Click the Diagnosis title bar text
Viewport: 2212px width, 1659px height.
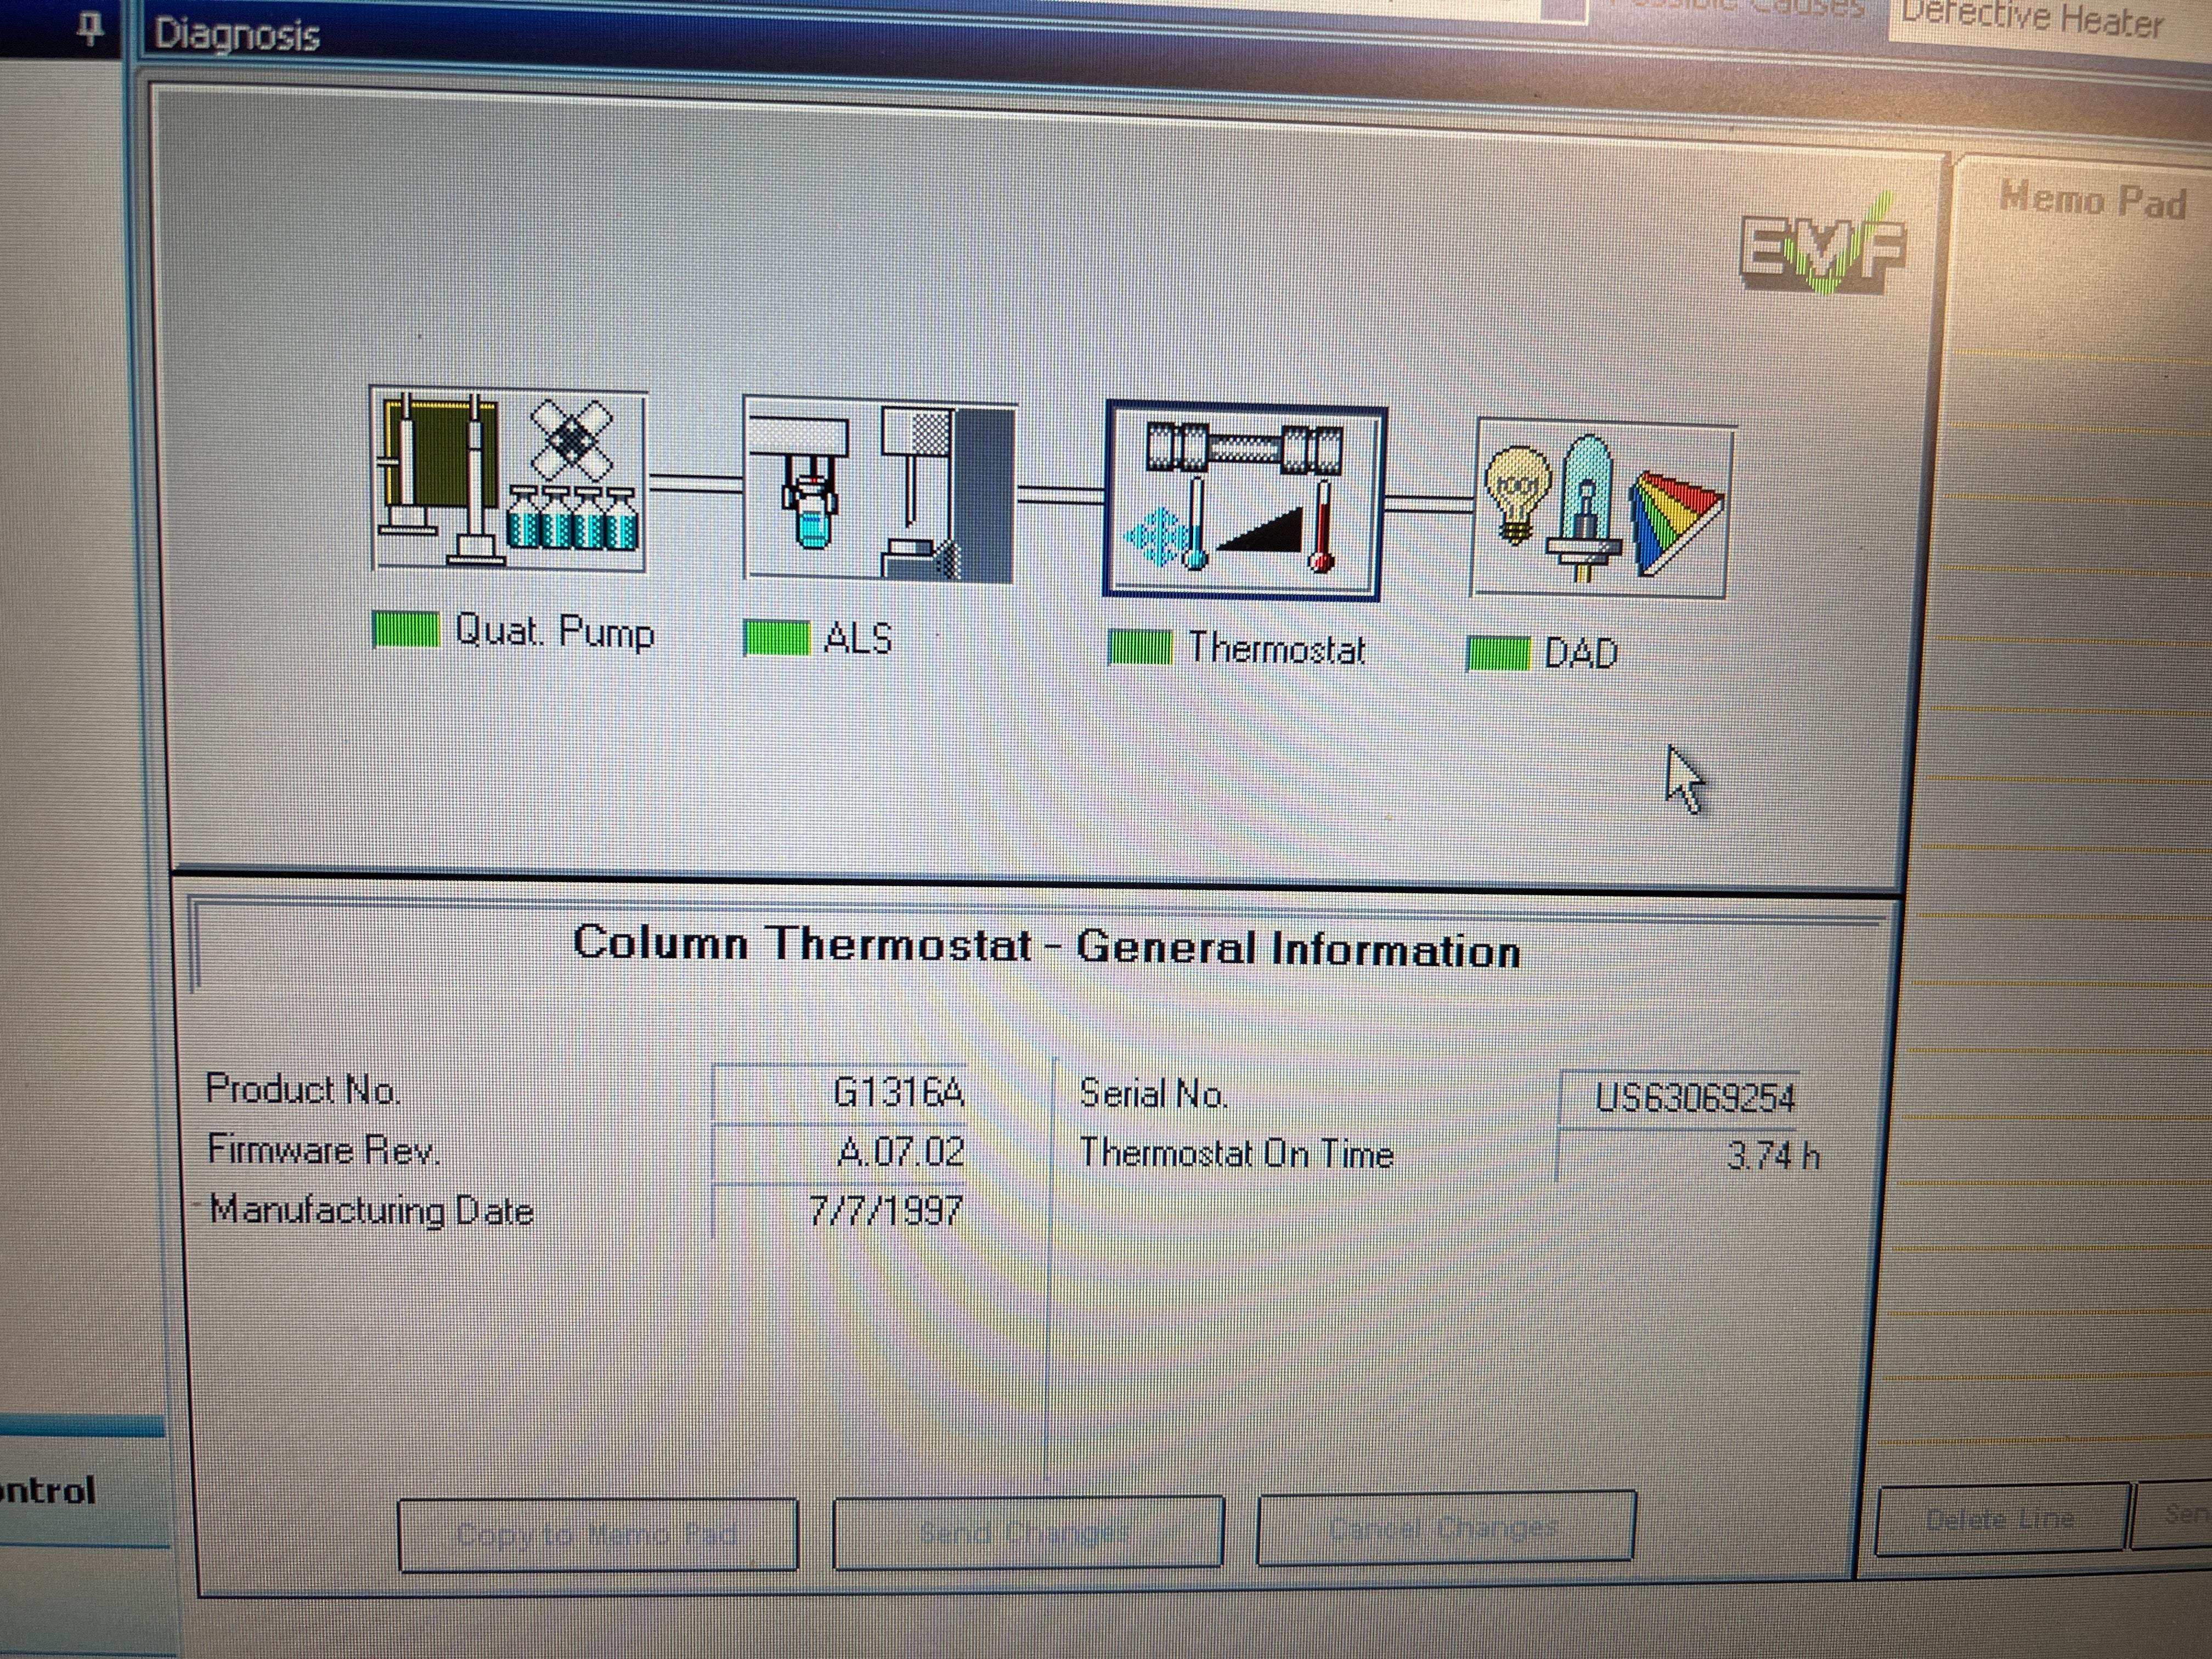[237, 36]
